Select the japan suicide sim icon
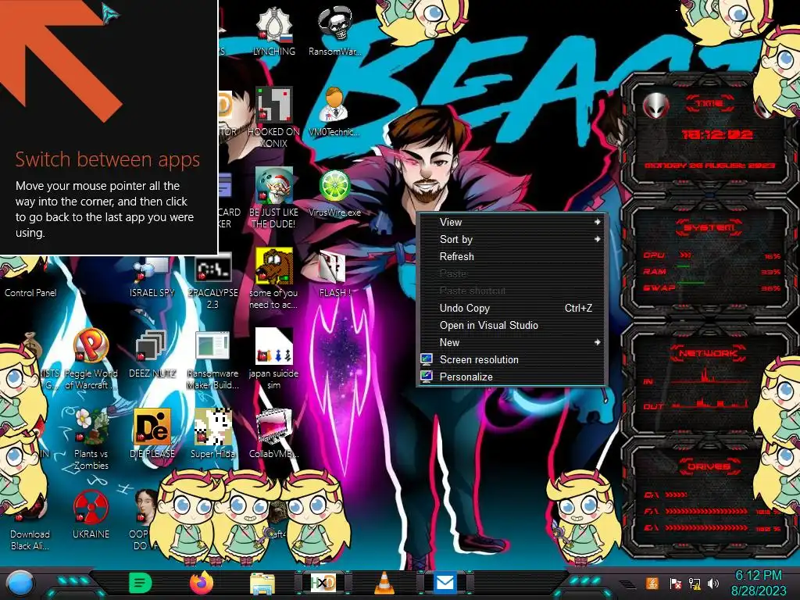 pos(274,359)
